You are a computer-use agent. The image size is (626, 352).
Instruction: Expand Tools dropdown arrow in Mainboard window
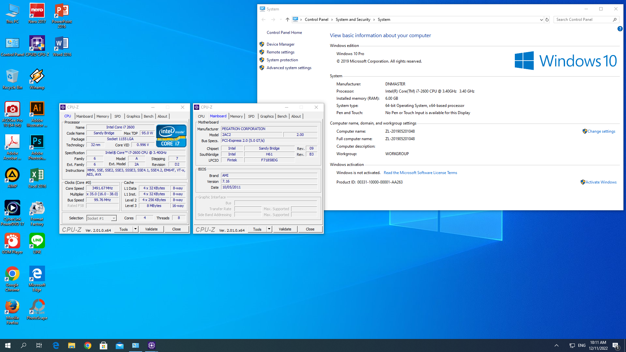pyautogui.click(x=269, y=229)
